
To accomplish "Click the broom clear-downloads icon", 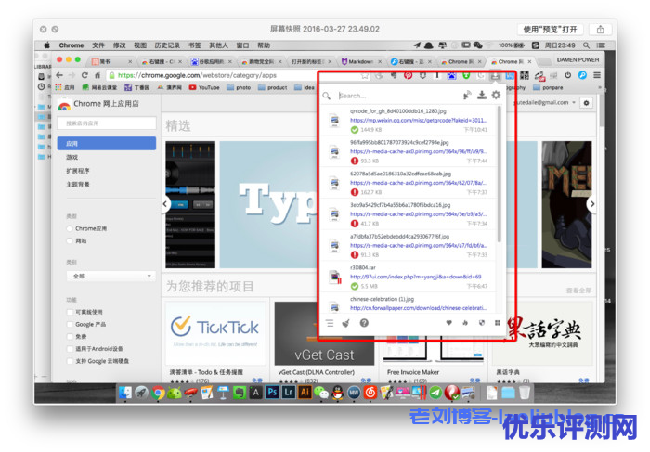I will click(346, 323).
